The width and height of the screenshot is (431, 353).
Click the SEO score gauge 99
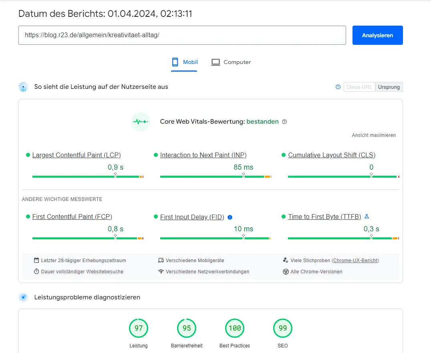coord(282,328)
